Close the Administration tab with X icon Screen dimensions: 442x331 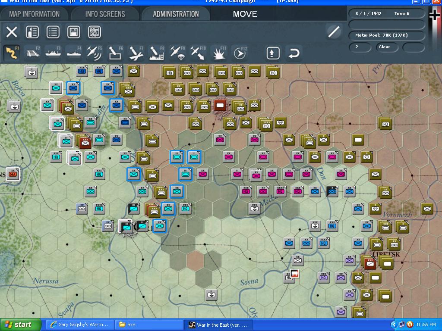[12, 32]
